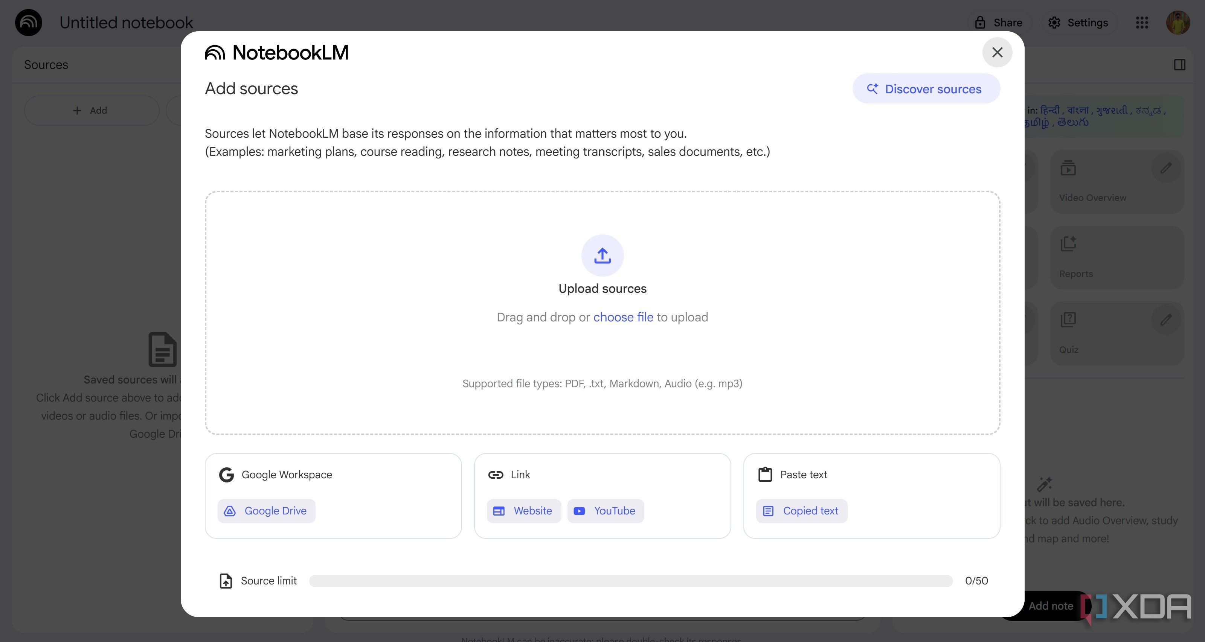Share the notebook
1205x642 pixels.
tap(998, 23)
